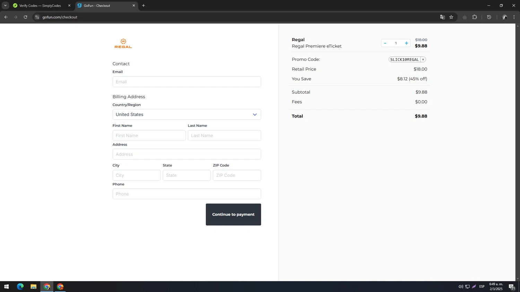Image resolution: width=520 pixels, height=292 pixels.
Task: Click the State input field
Action: click(187, 175)
